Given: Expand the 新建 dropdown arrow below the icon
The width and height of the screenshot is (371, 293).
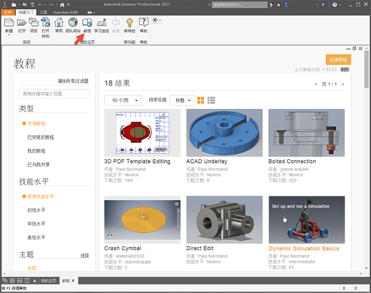Looking at the screenshot, I should pos(9,35).
